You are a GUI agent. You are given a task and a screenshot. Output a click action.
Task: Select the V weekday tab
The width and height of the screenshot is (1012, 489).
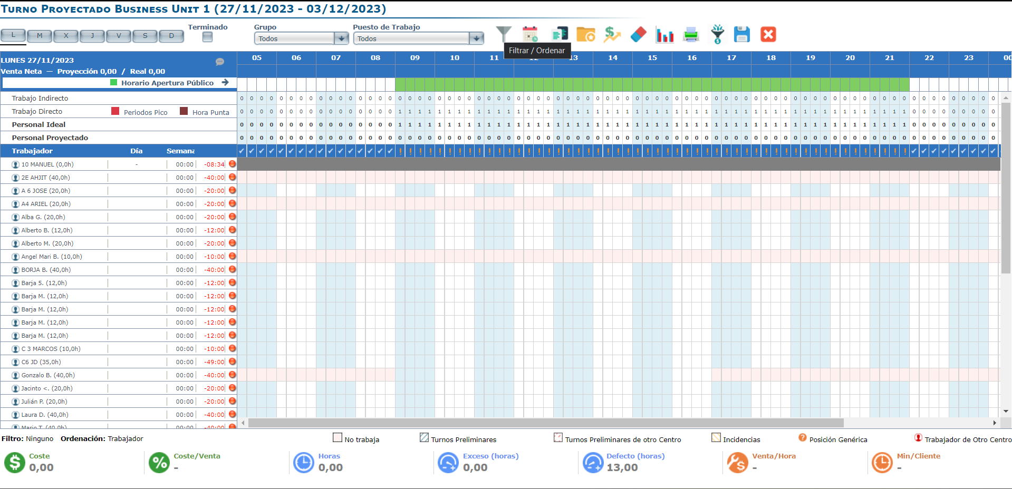click(119, 36)
